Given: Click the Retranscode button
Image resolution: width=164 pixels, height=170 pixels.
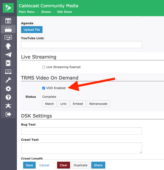Looking at the screenshot, I should coord(98,104).
